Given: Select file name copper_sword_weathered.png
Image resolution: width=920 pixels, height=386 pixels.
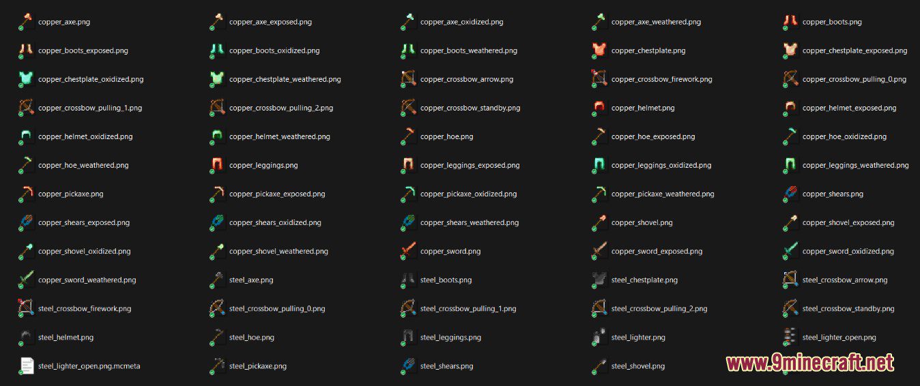Looking at the screenshot, I should pyautogui.click(x=87, y=280).
